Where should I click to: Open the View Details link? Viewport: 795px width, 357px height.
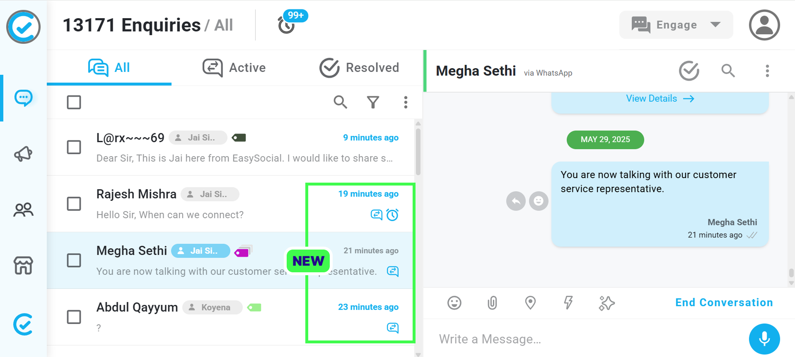click(x=660, y=98)
